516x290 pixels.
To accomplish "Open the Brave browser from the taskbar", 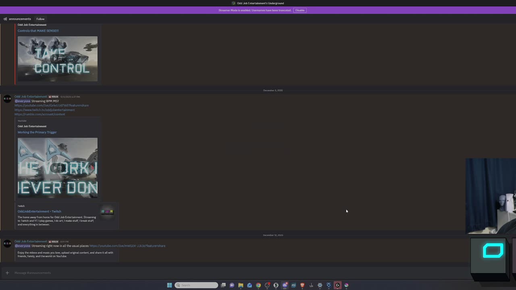I will 302,285.
